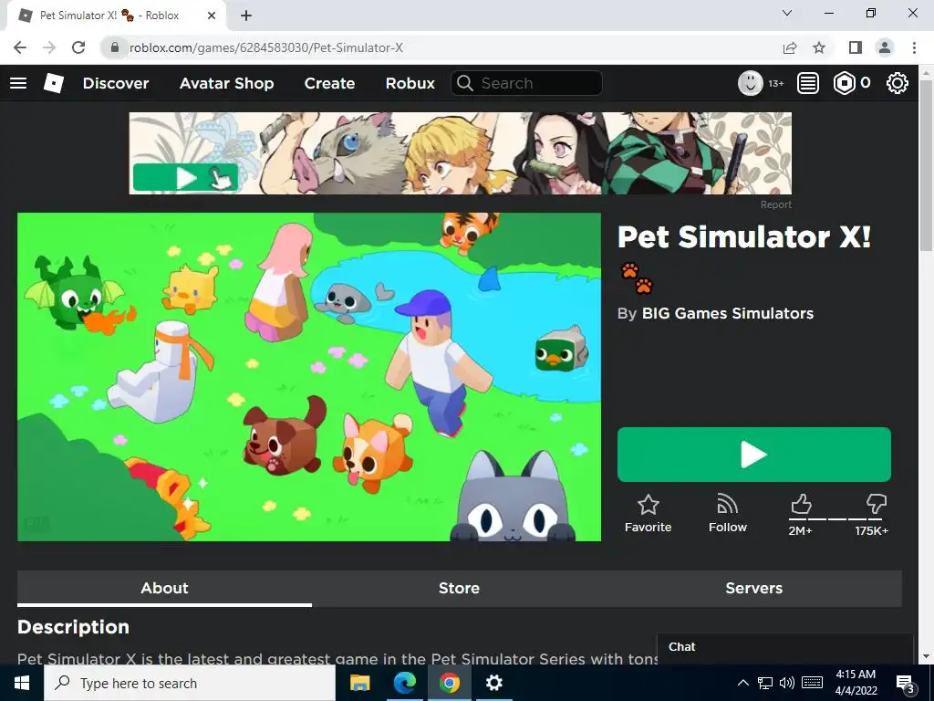Expand the Chat panel
Screen dimensions: 934x701
click(785, 647)
